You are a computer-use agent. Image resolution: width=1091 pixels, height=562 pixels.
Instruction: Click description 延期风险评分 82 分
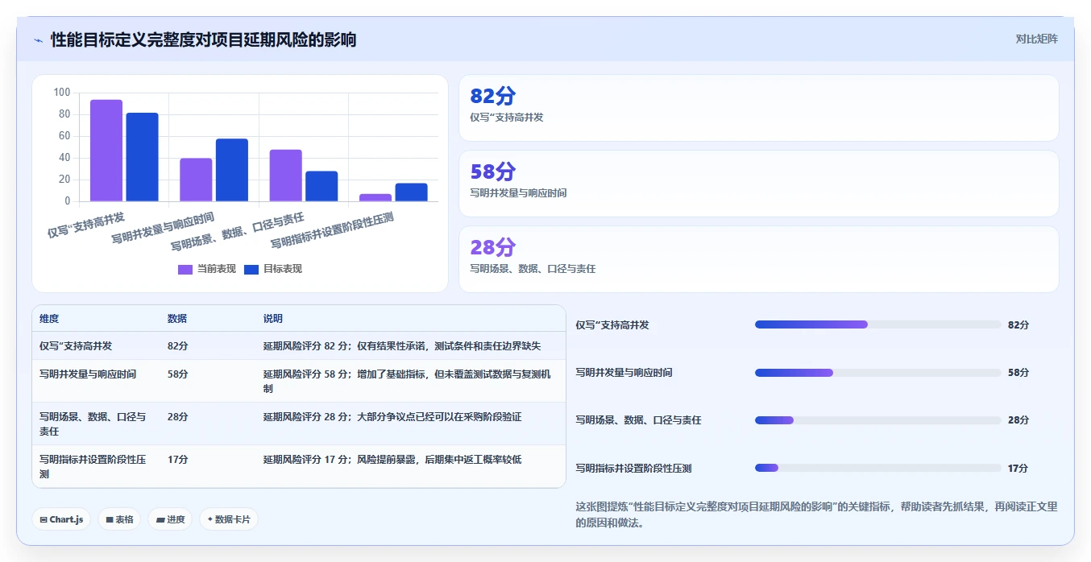[402, 345]
